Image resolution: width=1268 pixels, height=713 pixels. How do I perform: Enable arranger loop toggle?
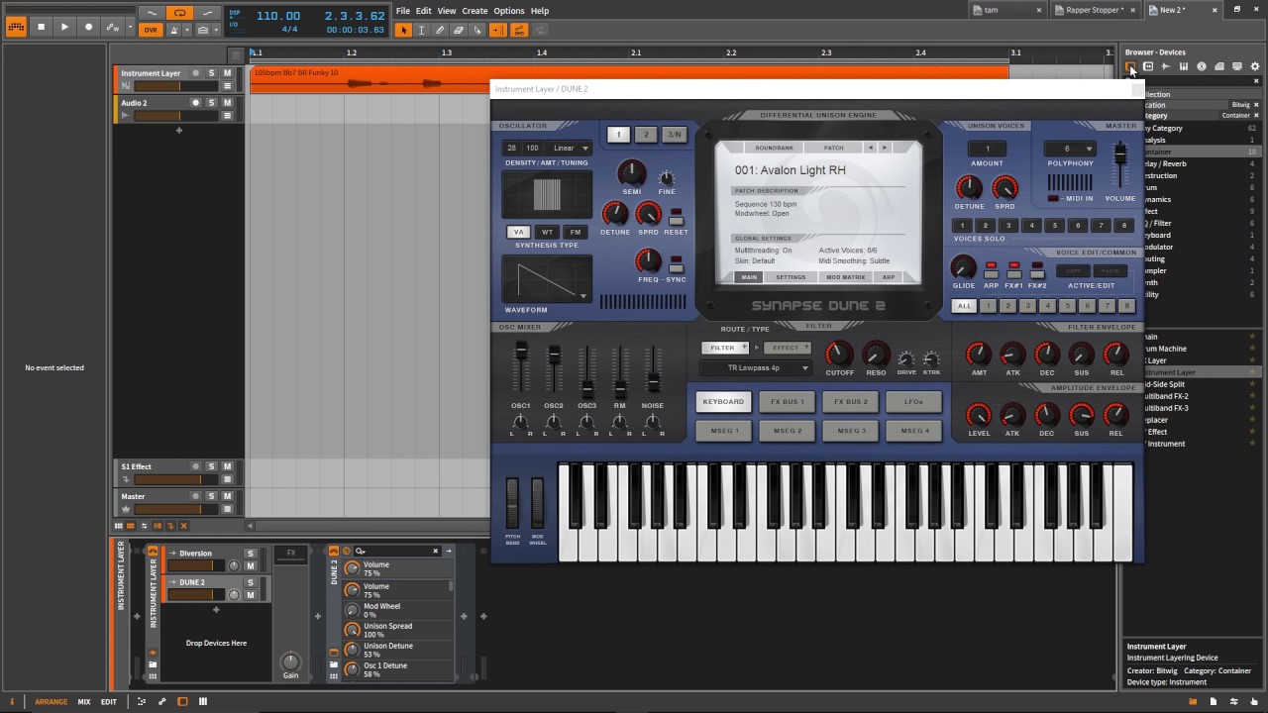[179, 13]
